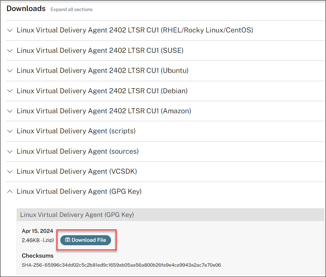Image resolution: width=326 pixels, height=277 pixels.
Task: Expand the sources section chevron
Action: click(10, 152)
